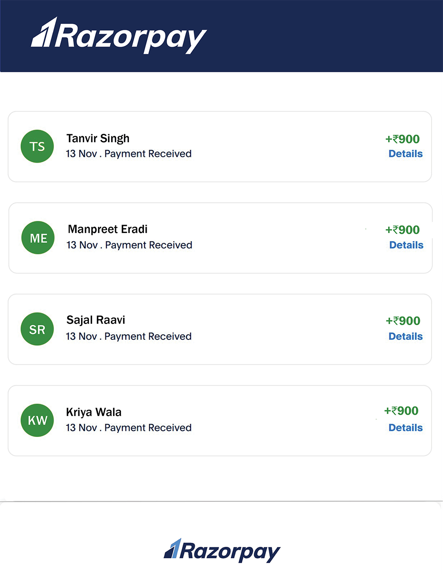Open Details for Sajal Raavi's payment

[405, 336]
